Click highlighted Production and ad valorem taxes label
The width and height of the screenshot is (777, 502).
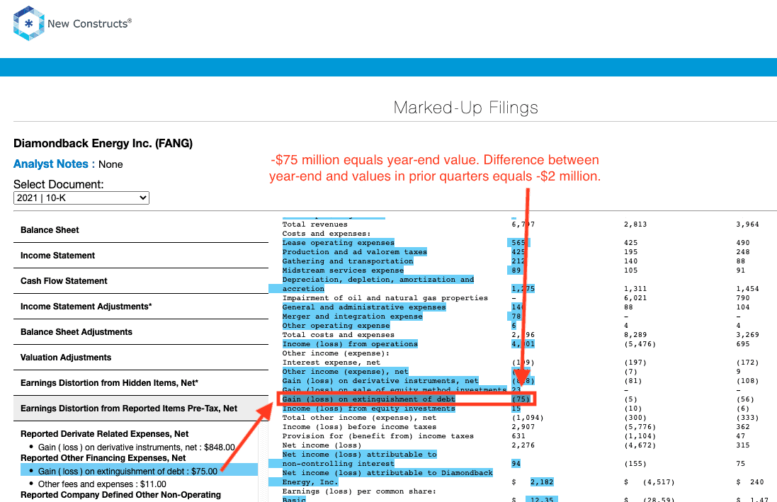(355, 252)
